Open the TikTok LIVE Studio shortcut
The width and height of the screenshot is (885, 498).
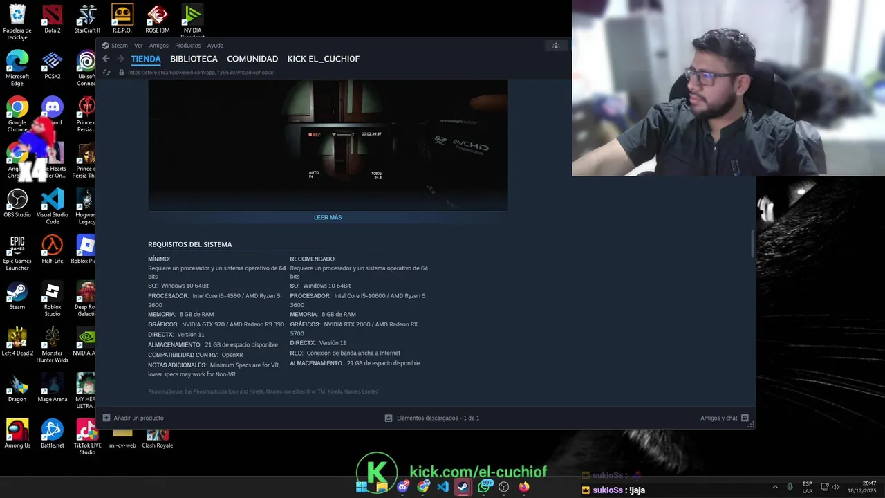tap(87, 438)
